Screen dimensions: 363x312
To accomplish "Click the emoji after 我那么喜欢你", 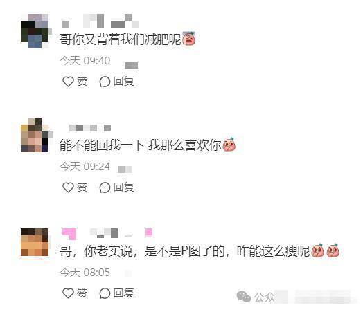I will 229,145.
